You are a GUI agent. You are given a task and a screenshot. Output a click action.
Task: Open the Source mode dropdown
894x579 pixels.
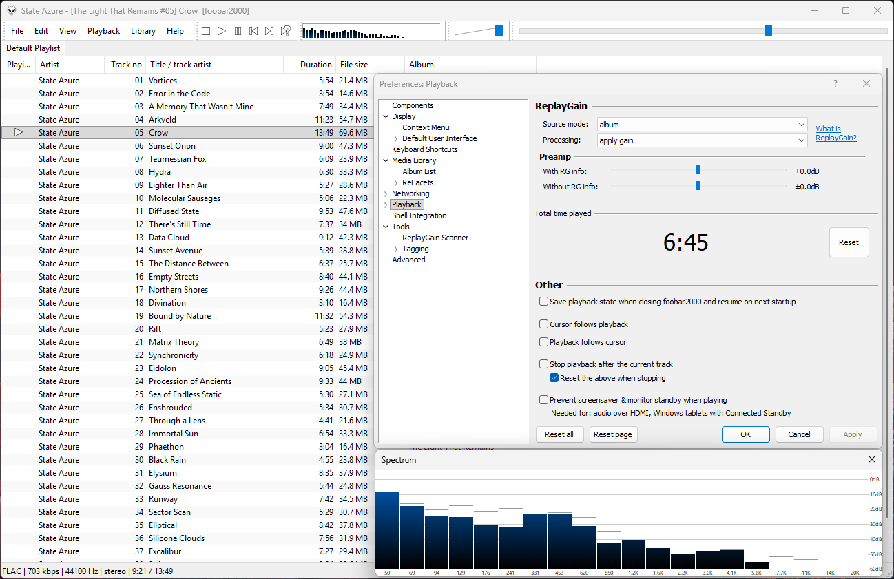(x=702, y=125)
